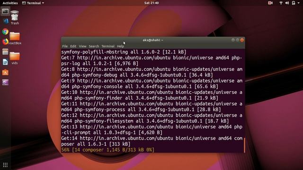Open Ubuntu Software from the dock
Viewport: 303px width, 170px height.
[5, 72]
